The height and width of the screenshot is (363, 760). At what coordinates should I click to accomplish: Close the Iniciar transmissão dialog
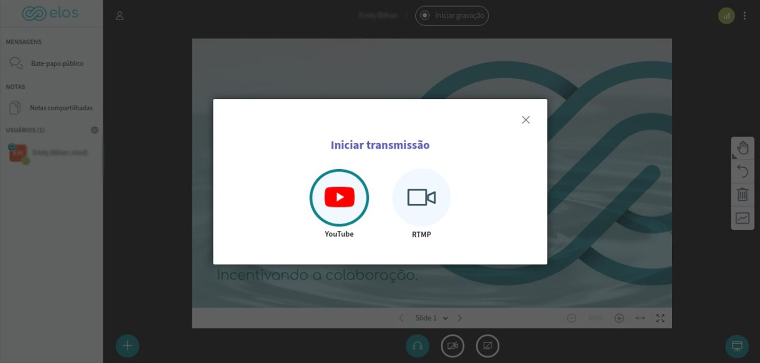coord(526,120)
